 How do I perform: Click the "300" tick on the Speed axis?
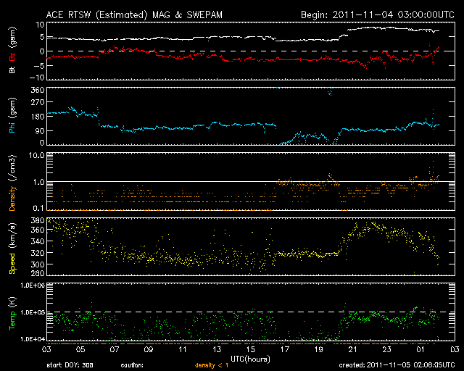pos(38,264)
